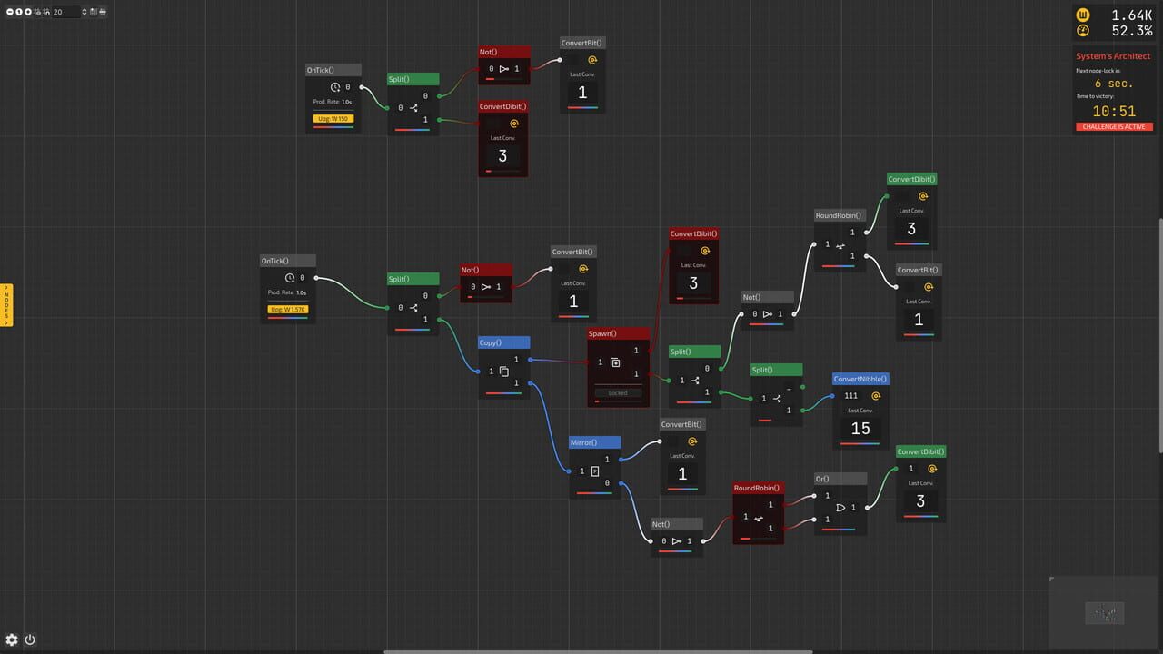Screen dimensions: 1163x654
Task: Click the Mirror() node header
Action: [594, 442]
